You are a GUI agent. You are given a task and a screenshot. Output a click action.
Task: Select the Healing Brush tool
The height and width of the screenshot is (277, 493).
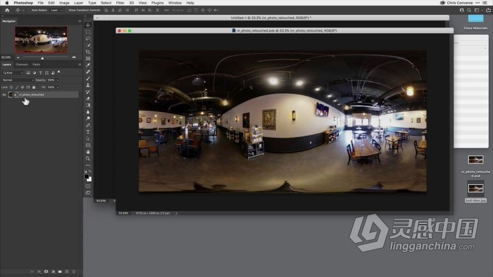coord(88,72)
